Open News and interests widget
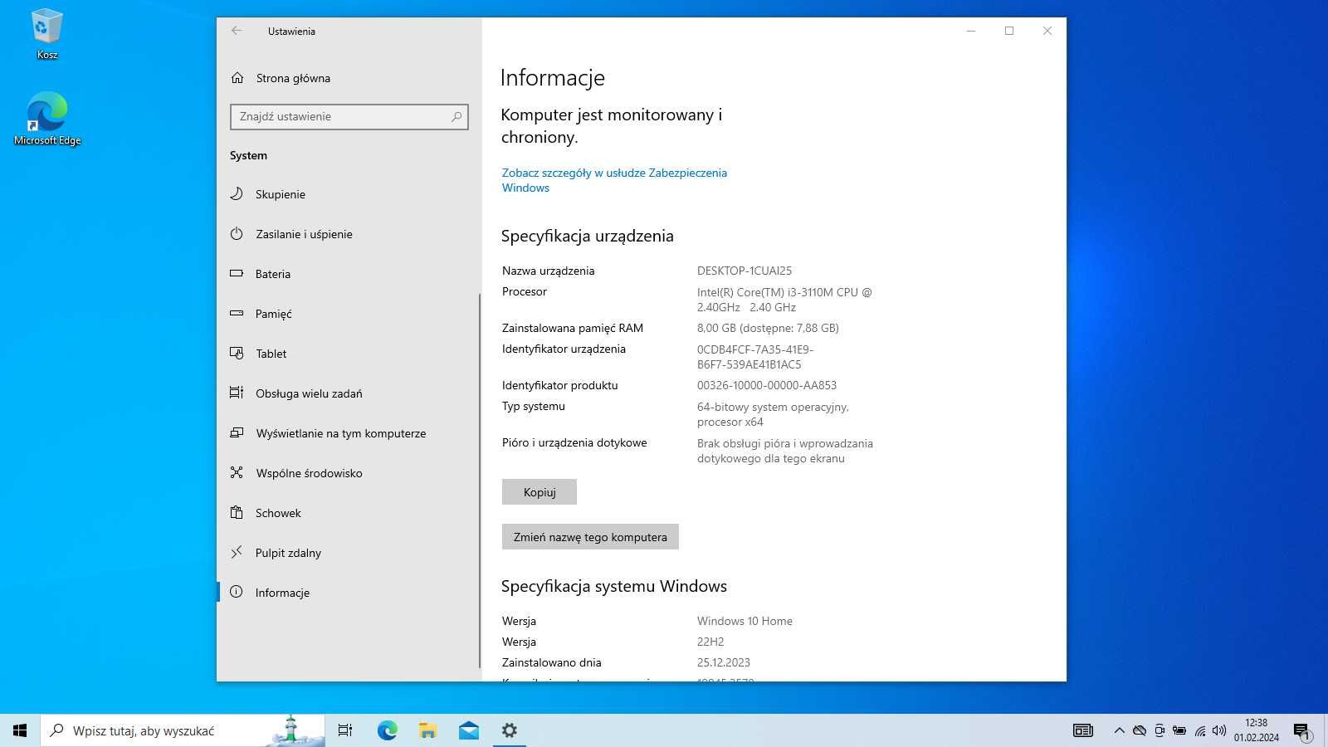 (x=1083, y=730)
